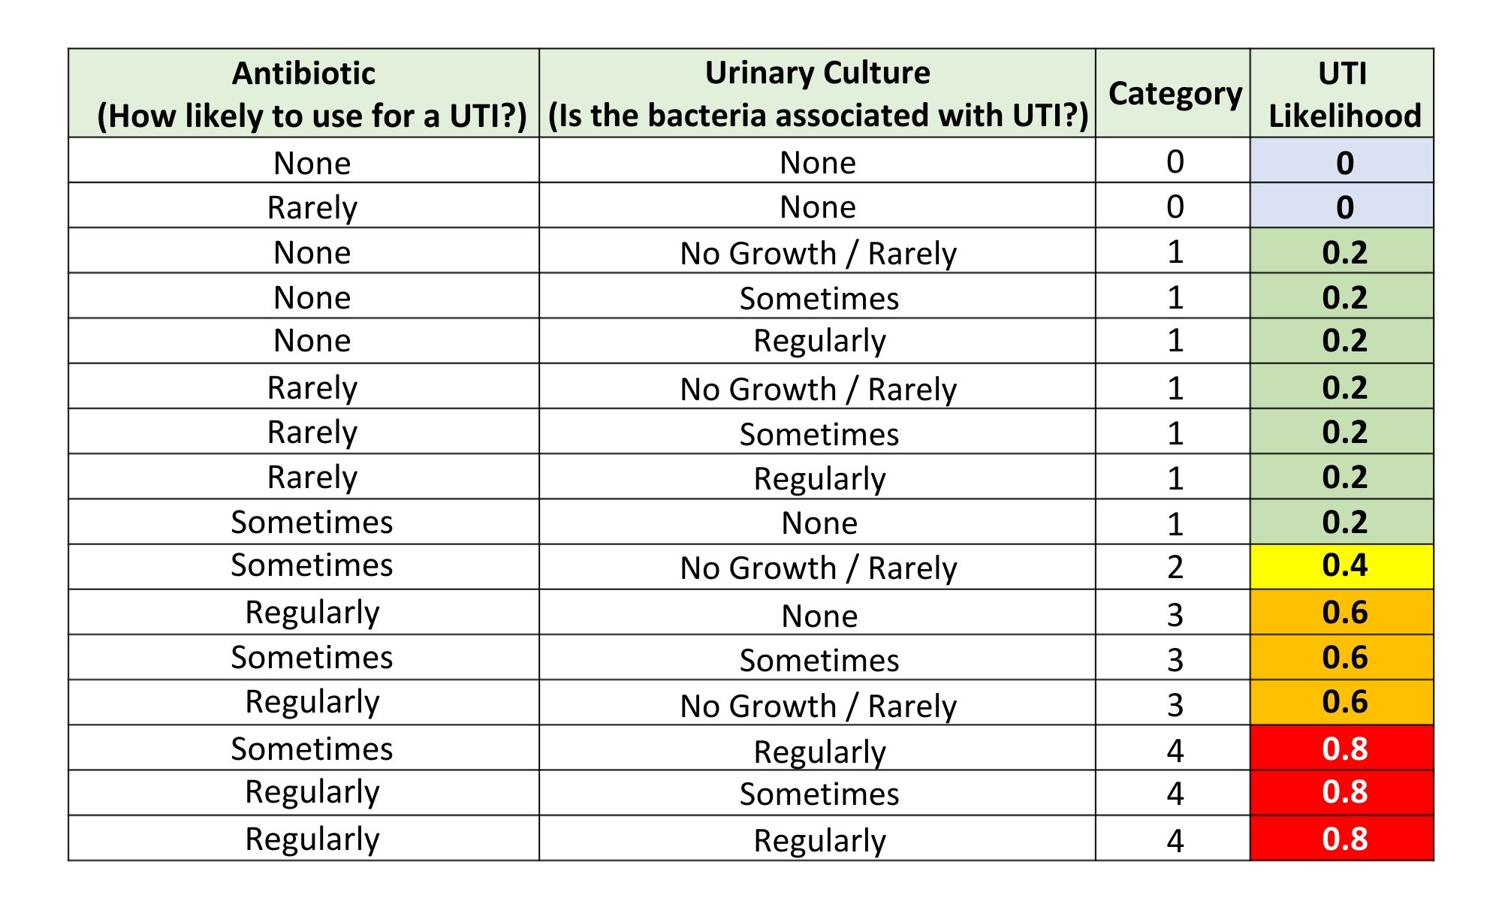Select the first category 4 cell

[1173, 748]
